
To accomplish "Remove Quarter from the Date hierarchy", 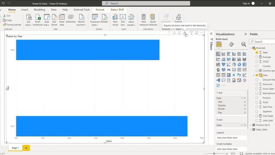I will click(245, 105).
